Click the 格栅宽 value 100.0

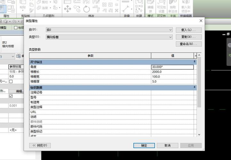click(x=172, y=77)
